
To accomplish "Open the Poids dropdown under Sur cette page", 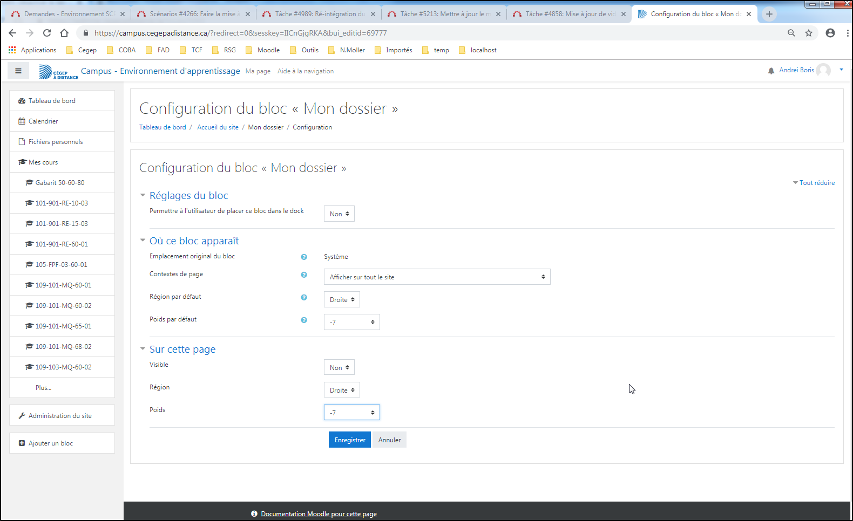I will pos(351,413).
